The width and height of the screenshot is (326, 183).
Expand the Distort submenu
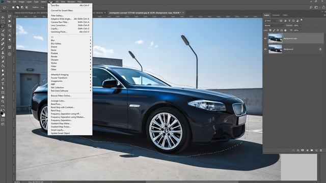[70, 47]
